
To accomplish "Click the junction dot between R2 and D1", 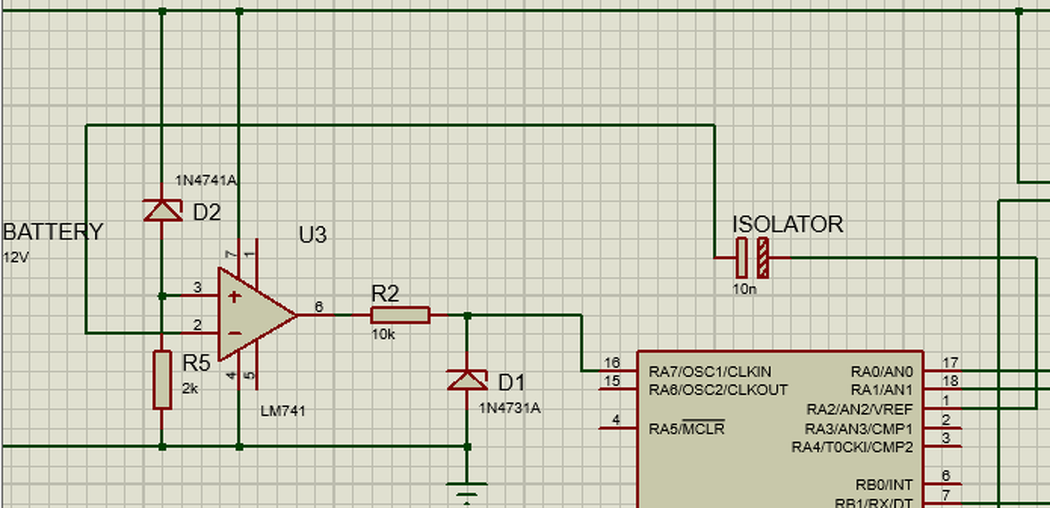I will click(467, 315).
